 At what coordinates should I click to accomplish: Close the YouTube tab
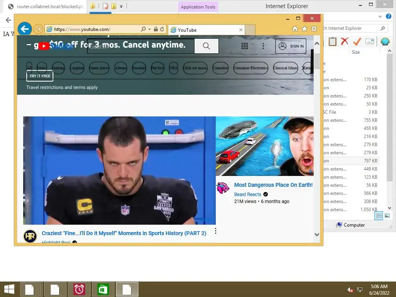[241, 30]
